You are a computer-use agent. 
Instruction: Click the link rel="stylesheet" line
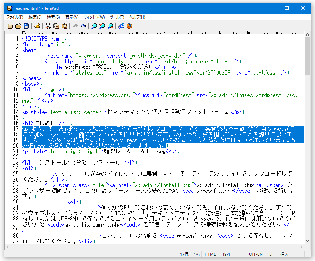click(165, 72)
